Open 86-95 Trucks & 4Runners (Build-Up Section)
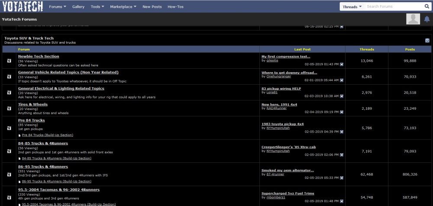The width and height of the screenshot is (433, 206). click(x=57, y=181)
